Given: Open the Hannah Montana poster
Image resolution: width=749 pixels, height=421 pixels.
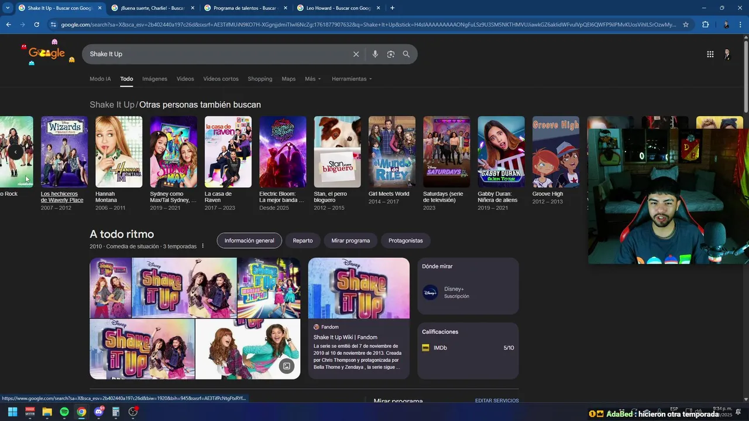Looking at the screenshot, I should pyautogui.click(x=119, y=152).
